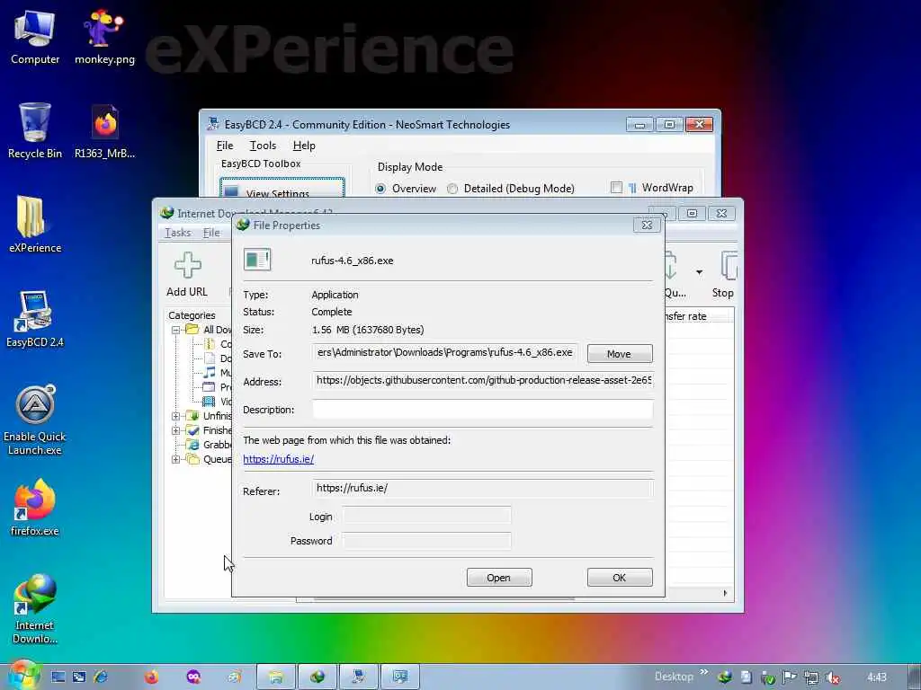The image size is (921, 690).
Task: Select Enable Quick Launch.exe icon
Action: pos(35,420)
